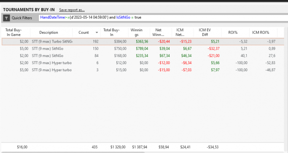
Task: Click the winnings cell '$363,56'
Action: tap(142, 41)
